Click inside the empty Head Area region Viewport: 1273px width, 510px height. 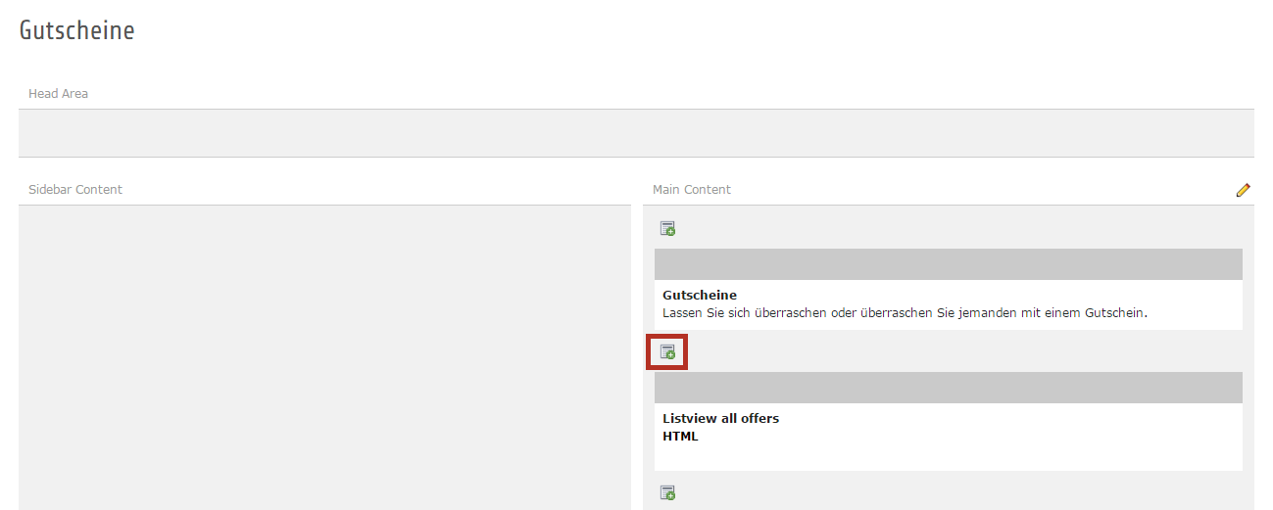(x=636, y=133)
